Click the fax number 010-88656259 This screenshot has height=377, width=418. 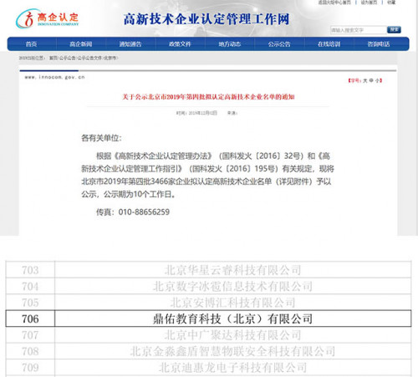pos(144,212)
